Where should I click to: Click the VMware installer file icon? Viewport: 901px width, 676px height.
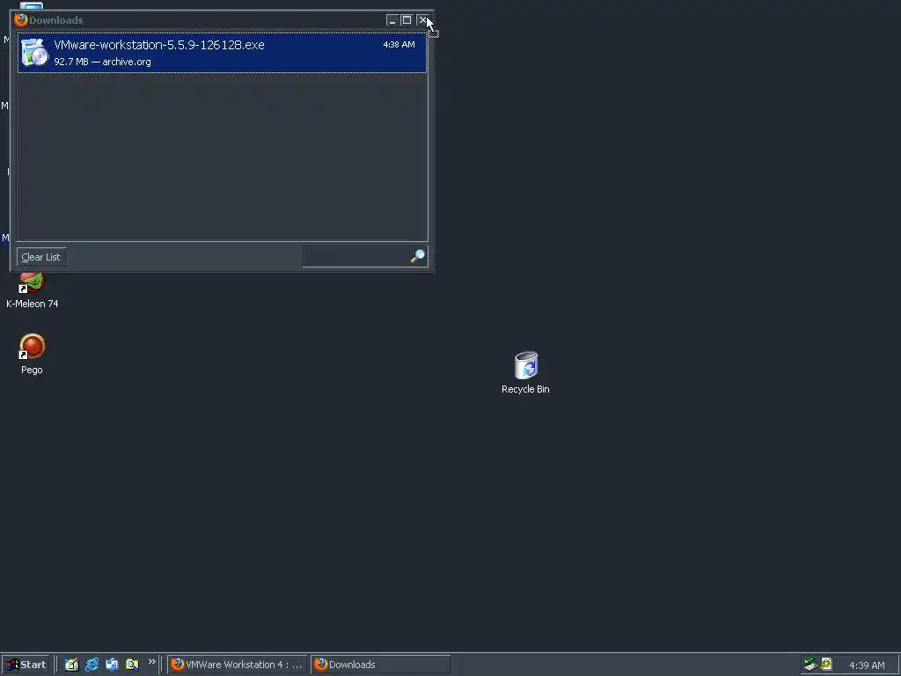[x=35, y=52]
